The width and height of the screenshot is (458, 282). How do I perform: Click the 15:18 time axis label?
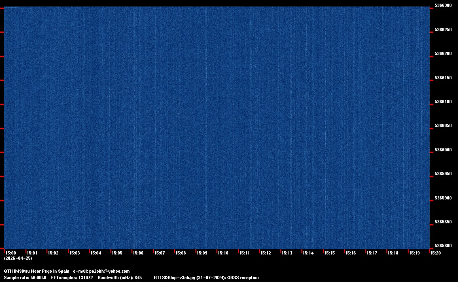pyautogui.click(x=393, y=253)
